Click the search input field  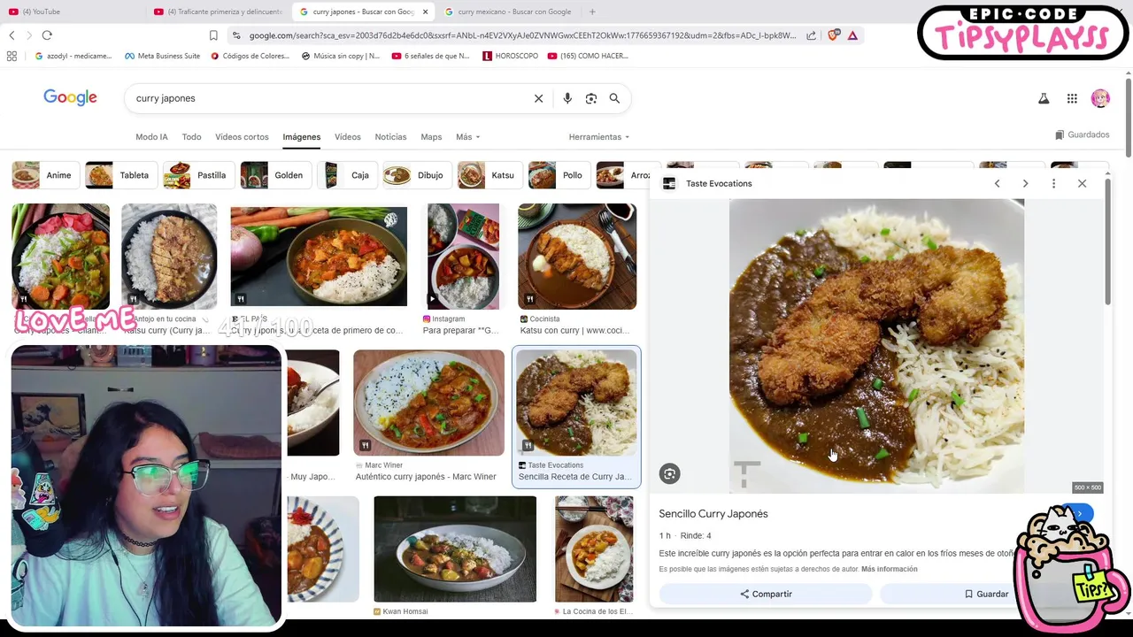coord(328,98)
